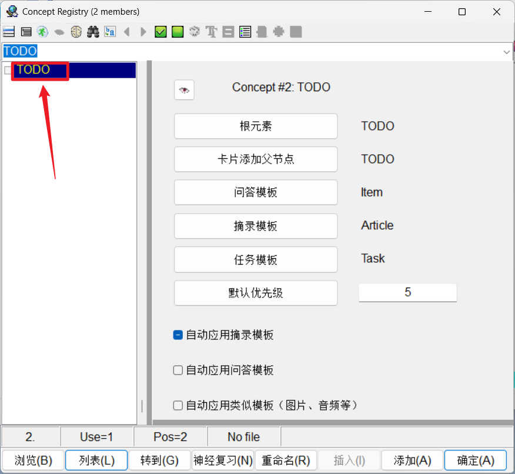Open search with the binoculars icon

click(x=93, y=32)
